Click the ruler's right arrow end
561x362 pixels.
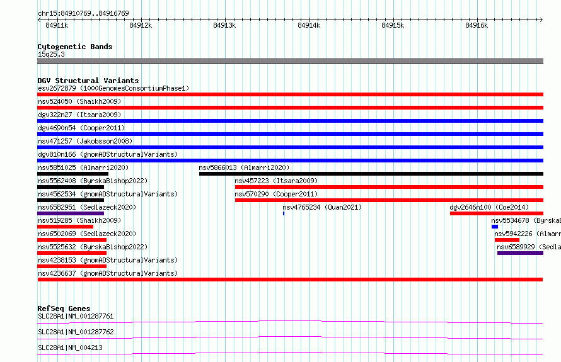point(541,20)
